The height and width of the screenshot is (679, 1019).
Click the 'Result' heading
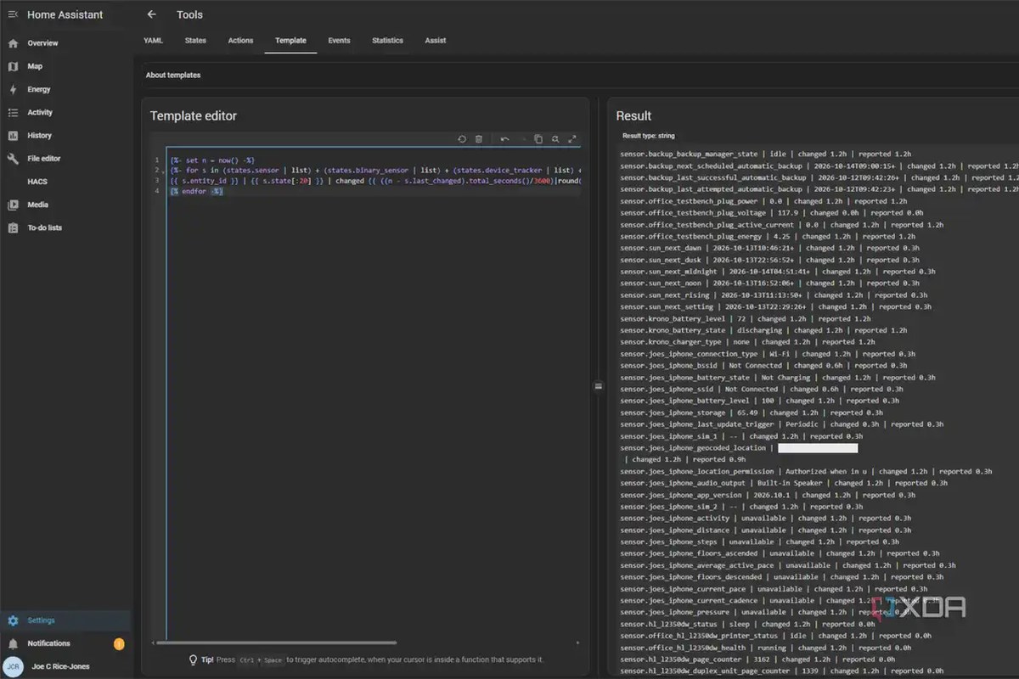point(633,115)
